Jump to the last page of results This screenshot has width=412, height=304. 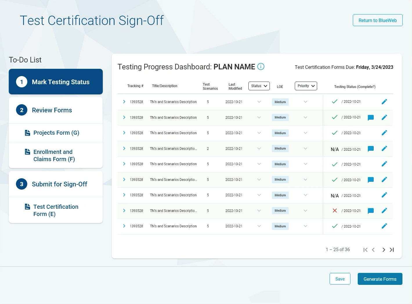tap(392, 249)
